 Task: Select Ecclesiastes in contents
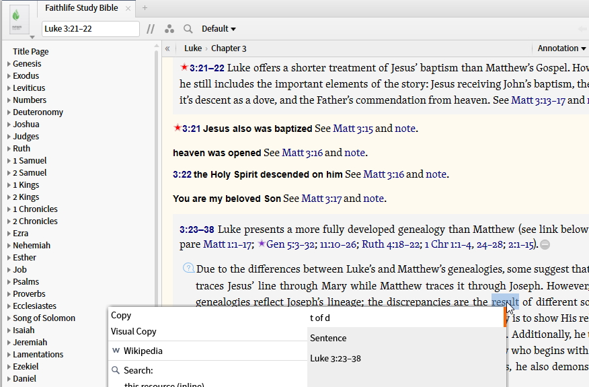click(34, 306)
